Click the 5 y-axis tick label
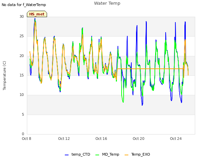This screenshot has height=161, width=215. tap(23, 114)
